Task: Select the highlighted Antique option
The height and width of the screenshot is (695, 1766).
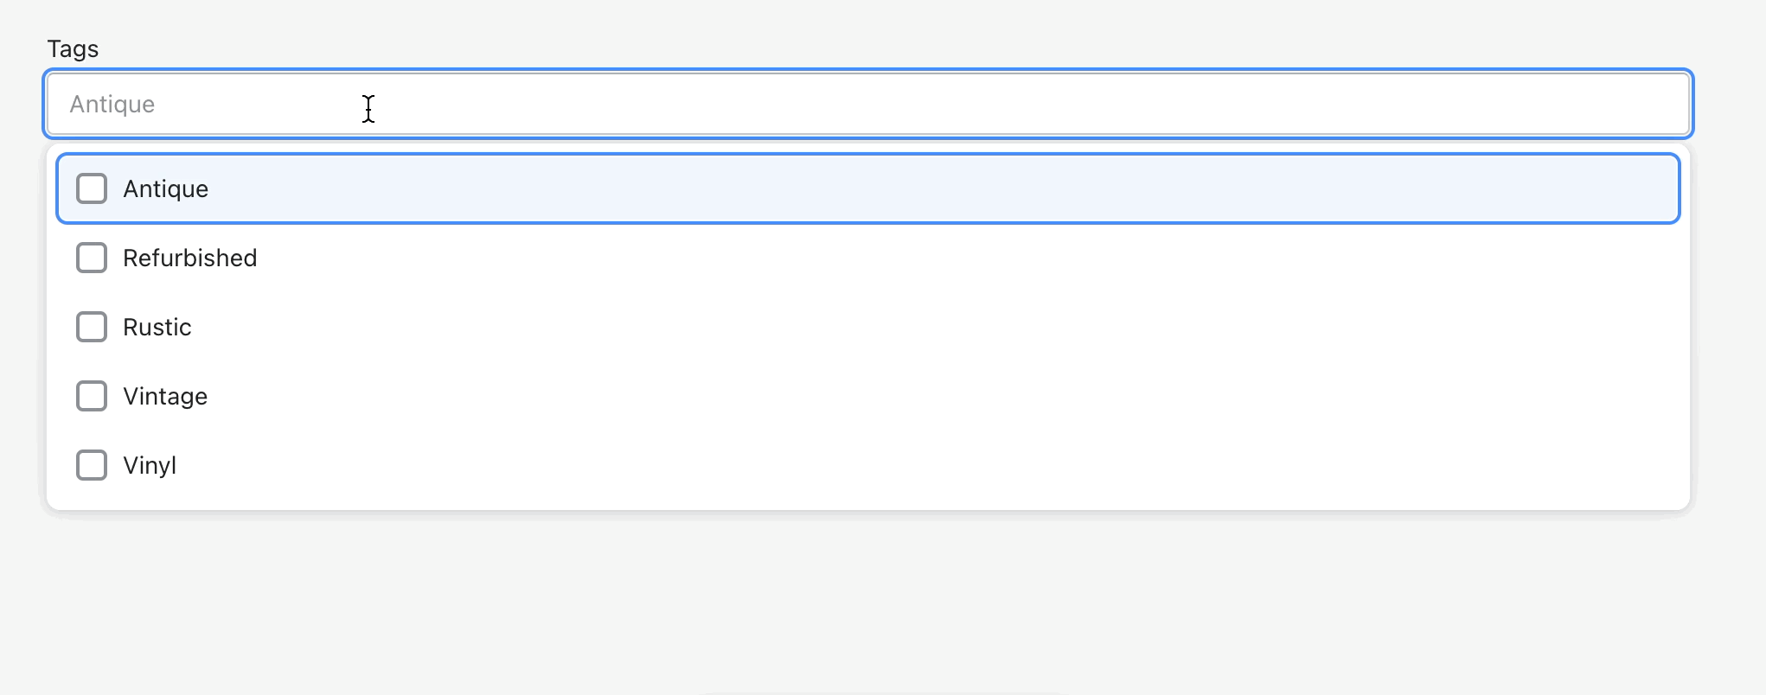Action: point(432,188)
